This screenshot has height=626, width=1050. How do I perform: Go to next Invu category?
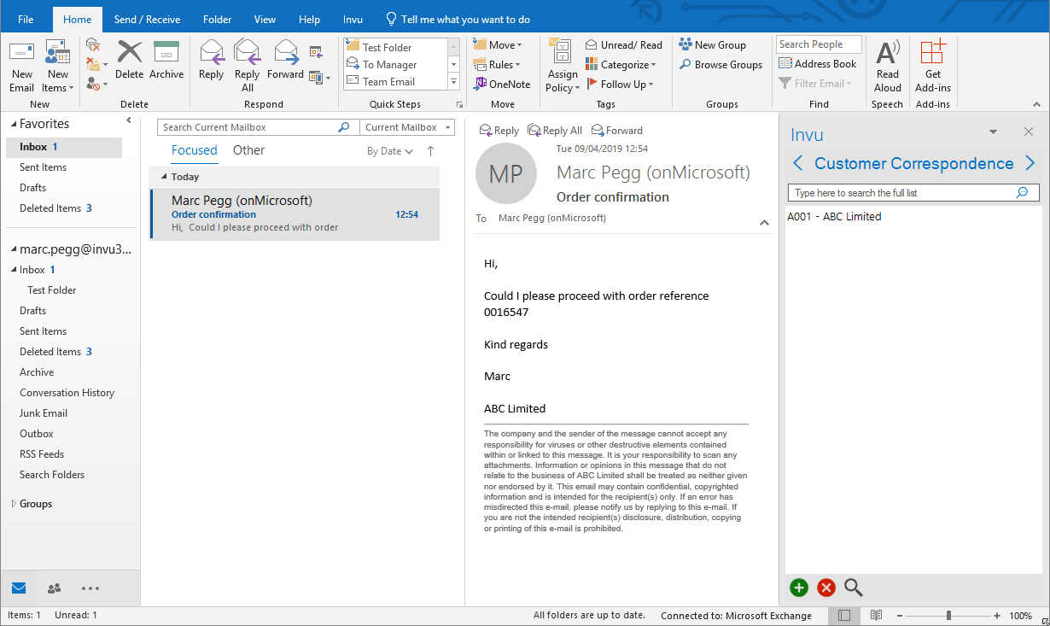(1030, 163)
